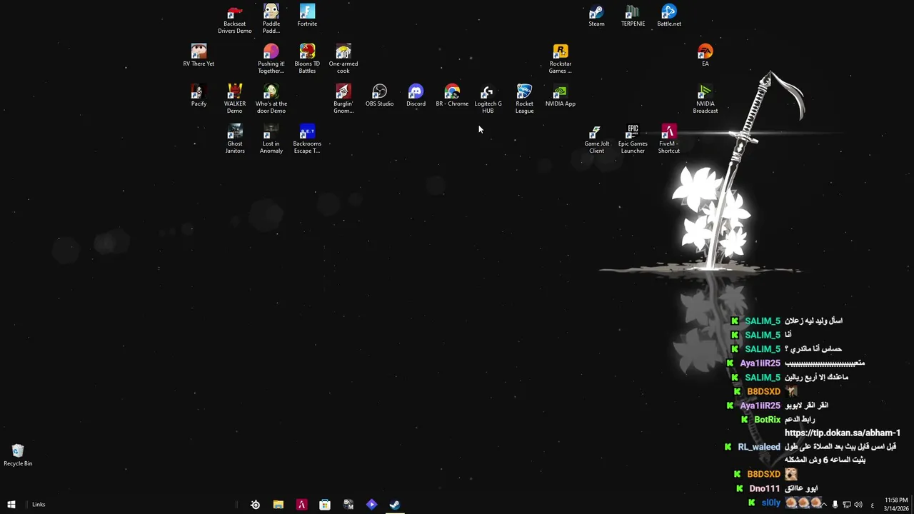Show hidden system tray icons
This screenshot has width=914, height=514.
[x=824, y=505]
